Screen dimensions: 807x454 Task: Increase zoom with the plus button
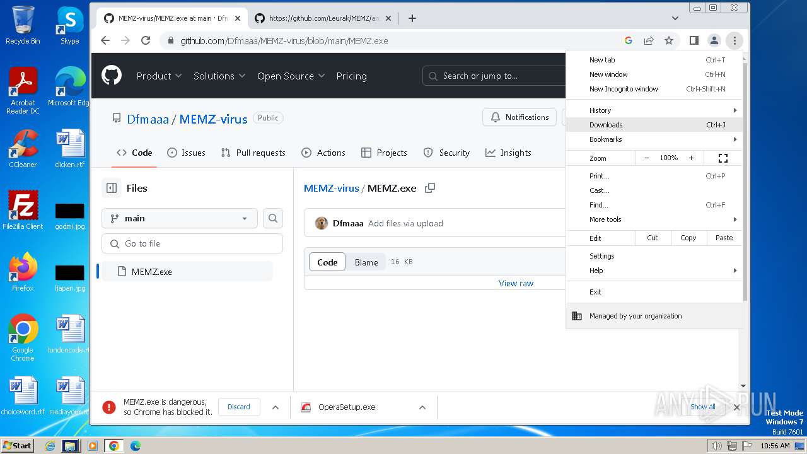[x=691, y=158]
